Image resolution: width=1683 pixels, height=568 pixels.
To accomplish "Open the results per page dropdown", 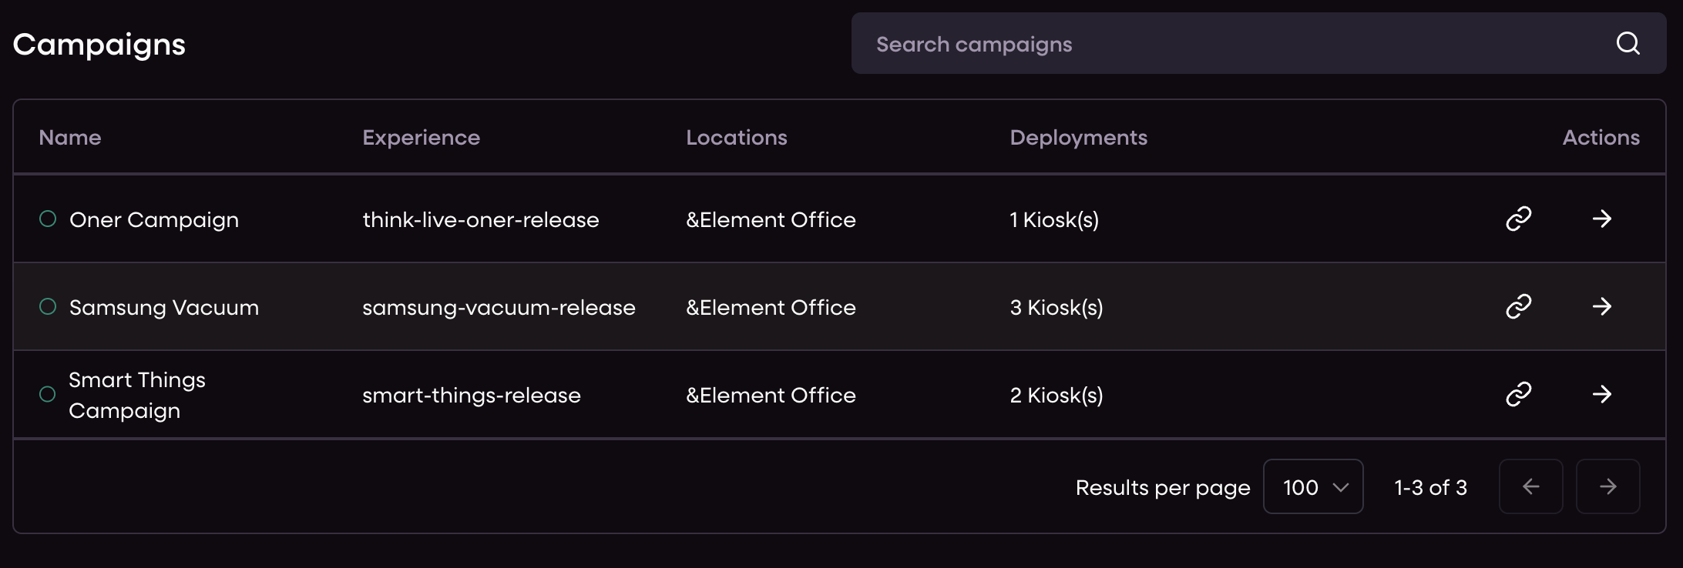I will click(1313, 486).
